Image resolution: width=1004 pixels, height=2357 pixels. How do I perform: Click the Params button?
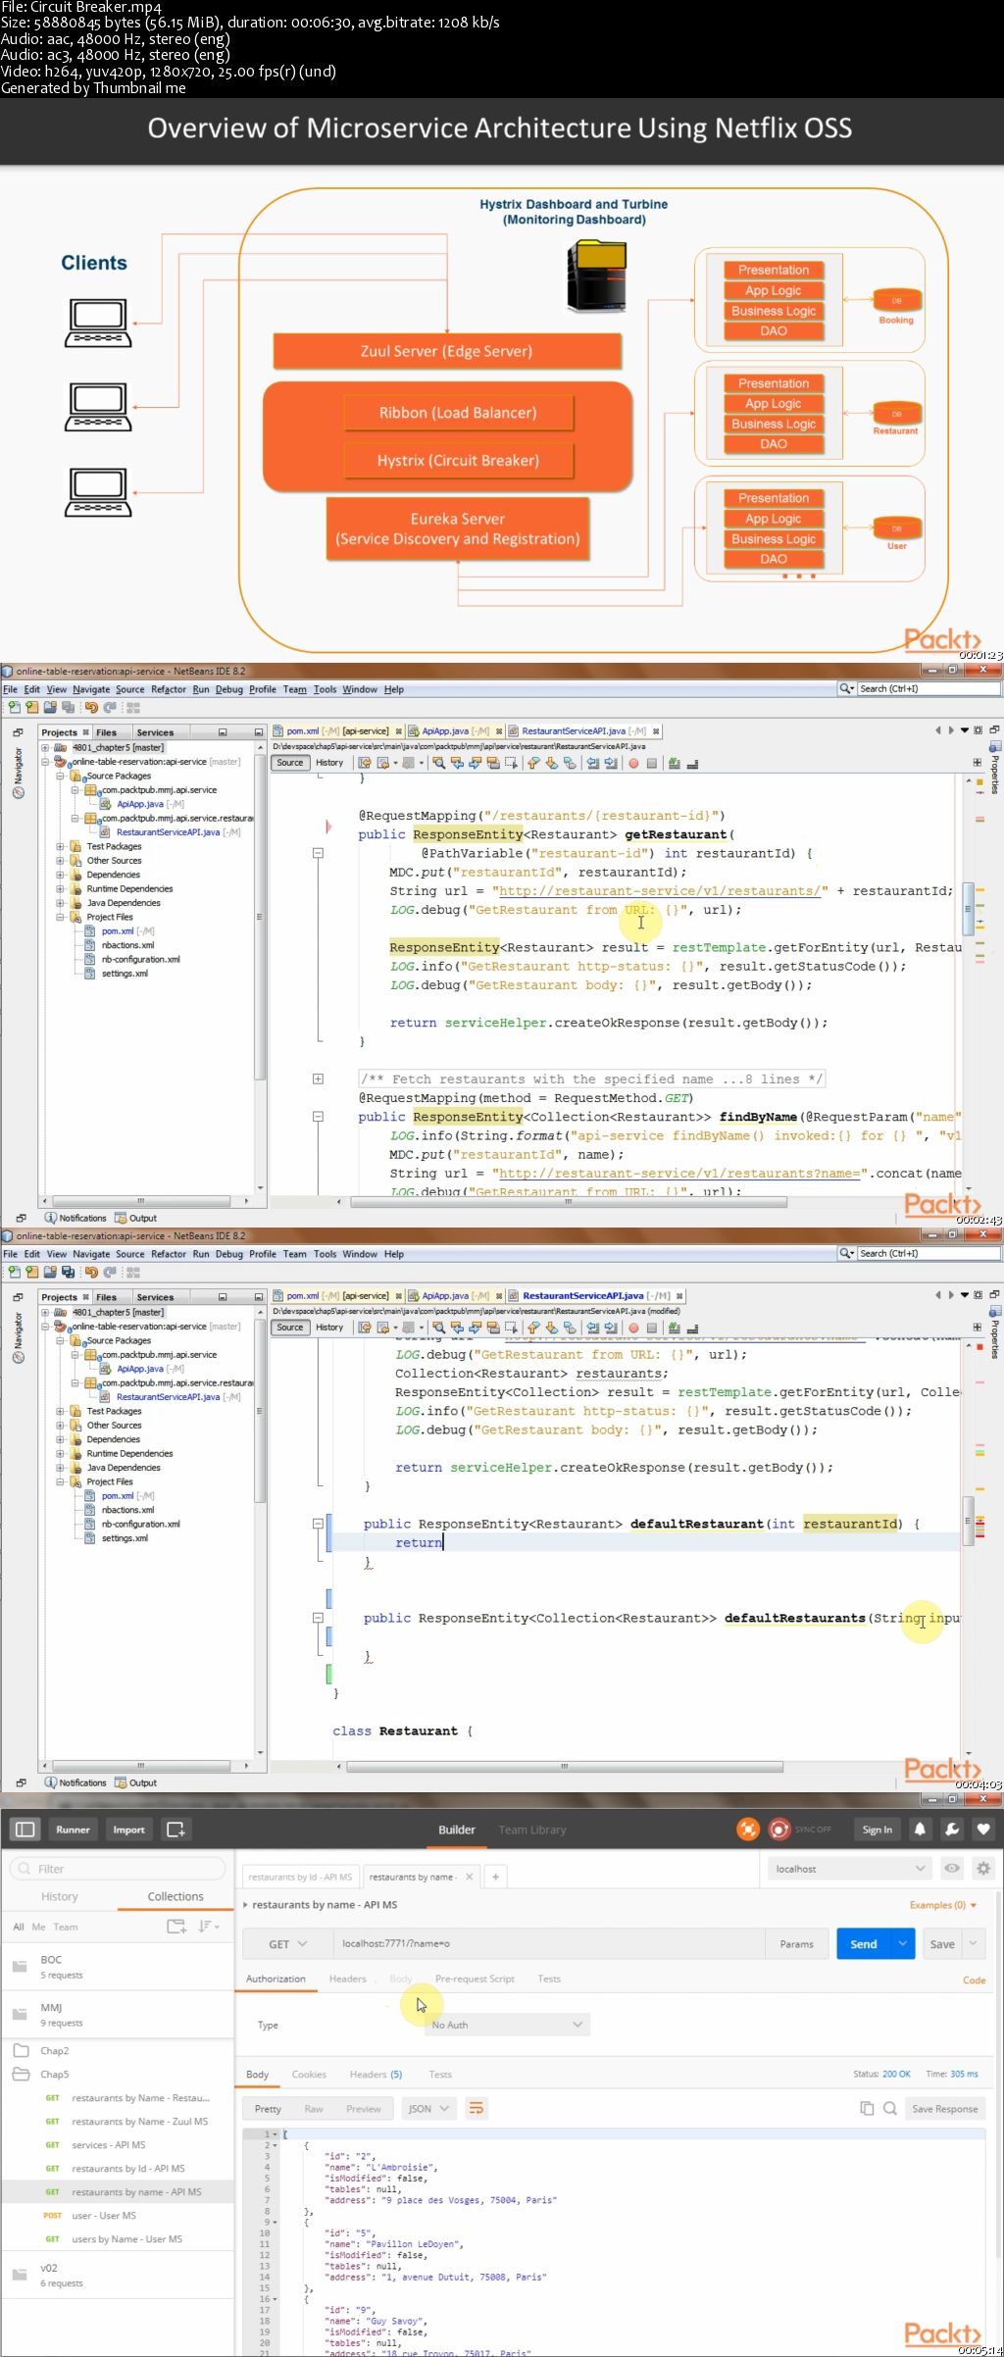click(x=796, y=1944)
